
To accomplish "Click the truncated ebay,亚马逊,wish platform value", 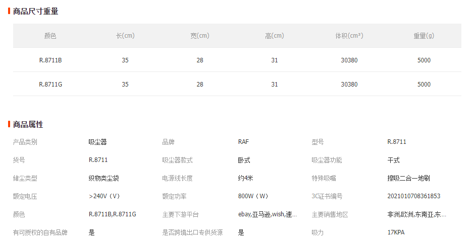I will click(x=268, y=214).
